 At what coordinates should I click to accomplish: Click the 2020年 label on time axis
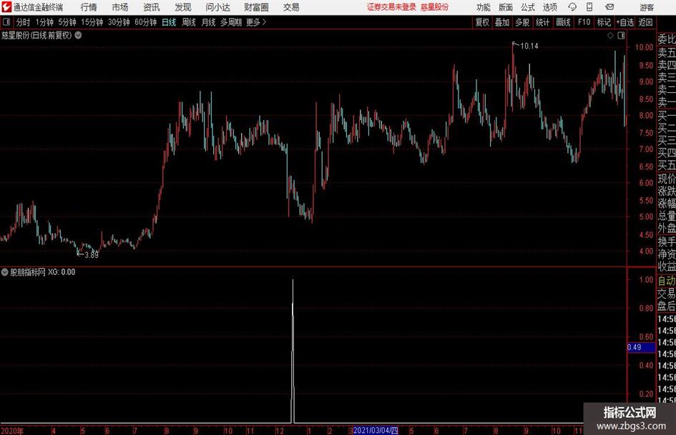pos(12,431)
